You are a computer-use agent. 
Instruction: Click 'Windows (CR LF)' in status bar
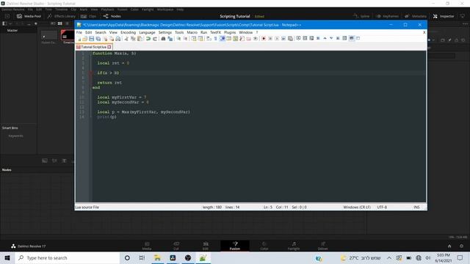pyautogui.click(x=357, y=207)
